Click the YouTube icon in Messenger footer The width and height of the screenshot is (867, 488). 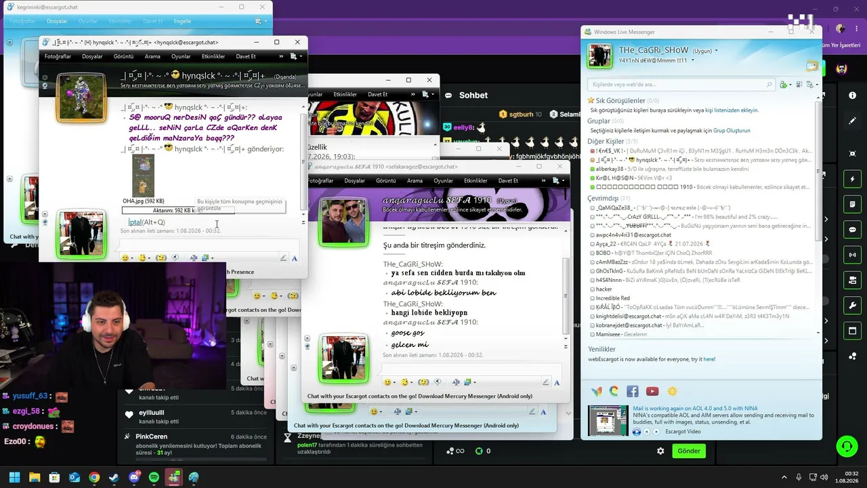click(652, 391)
